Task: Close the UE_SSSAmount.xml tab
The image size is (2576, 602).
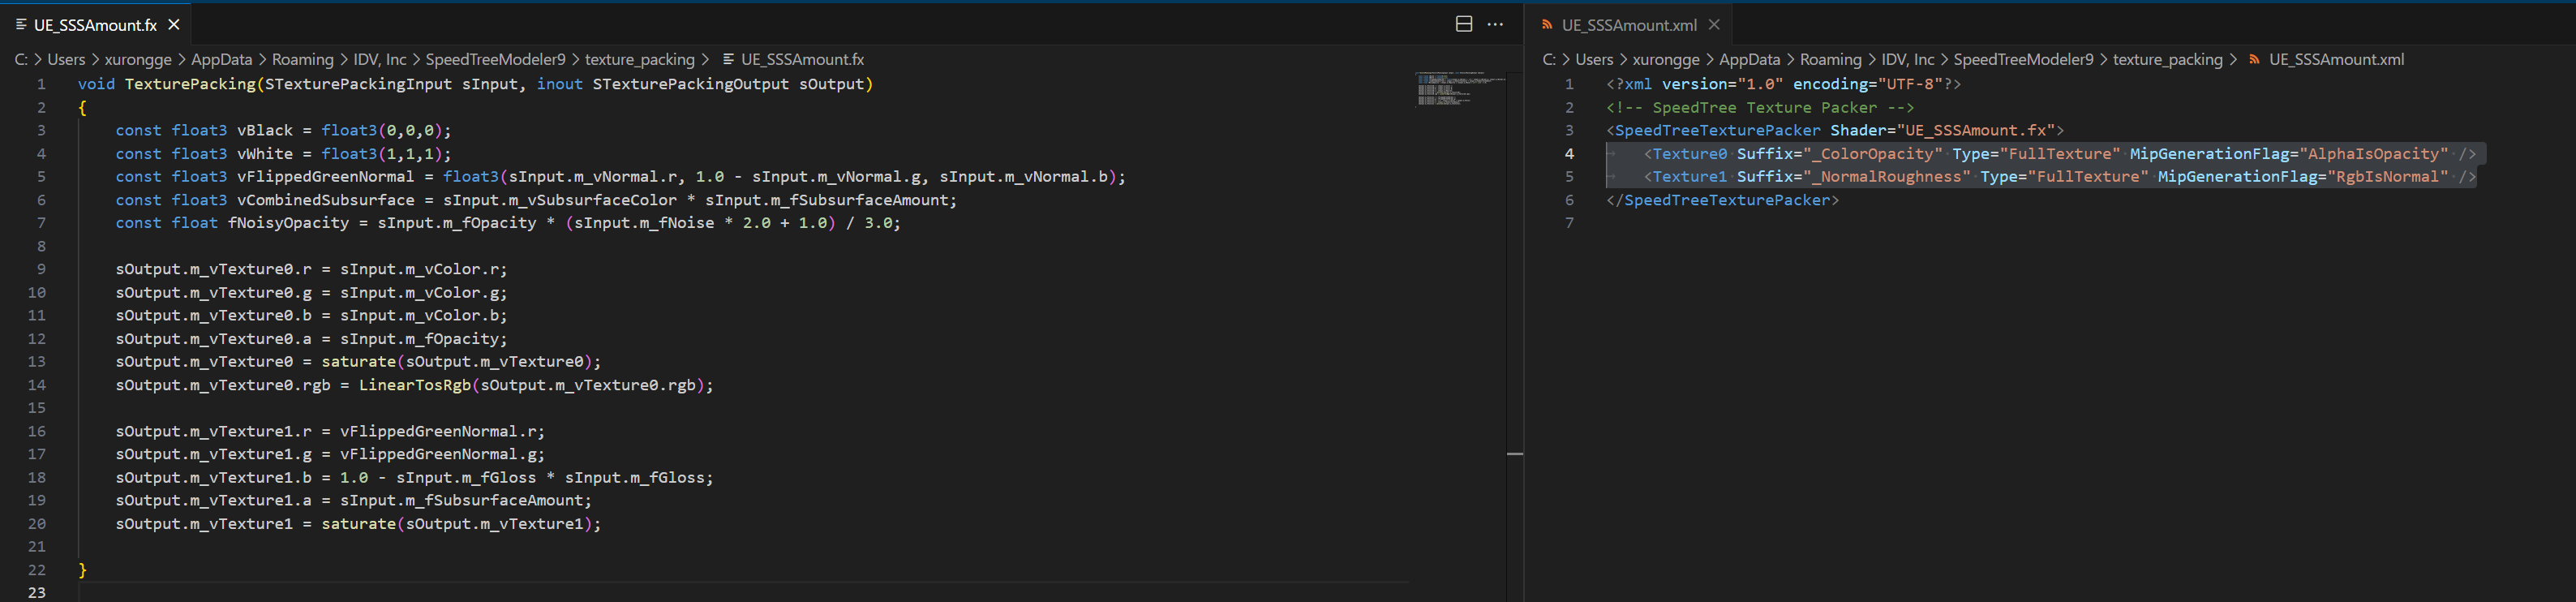Action: [1714, 24]
